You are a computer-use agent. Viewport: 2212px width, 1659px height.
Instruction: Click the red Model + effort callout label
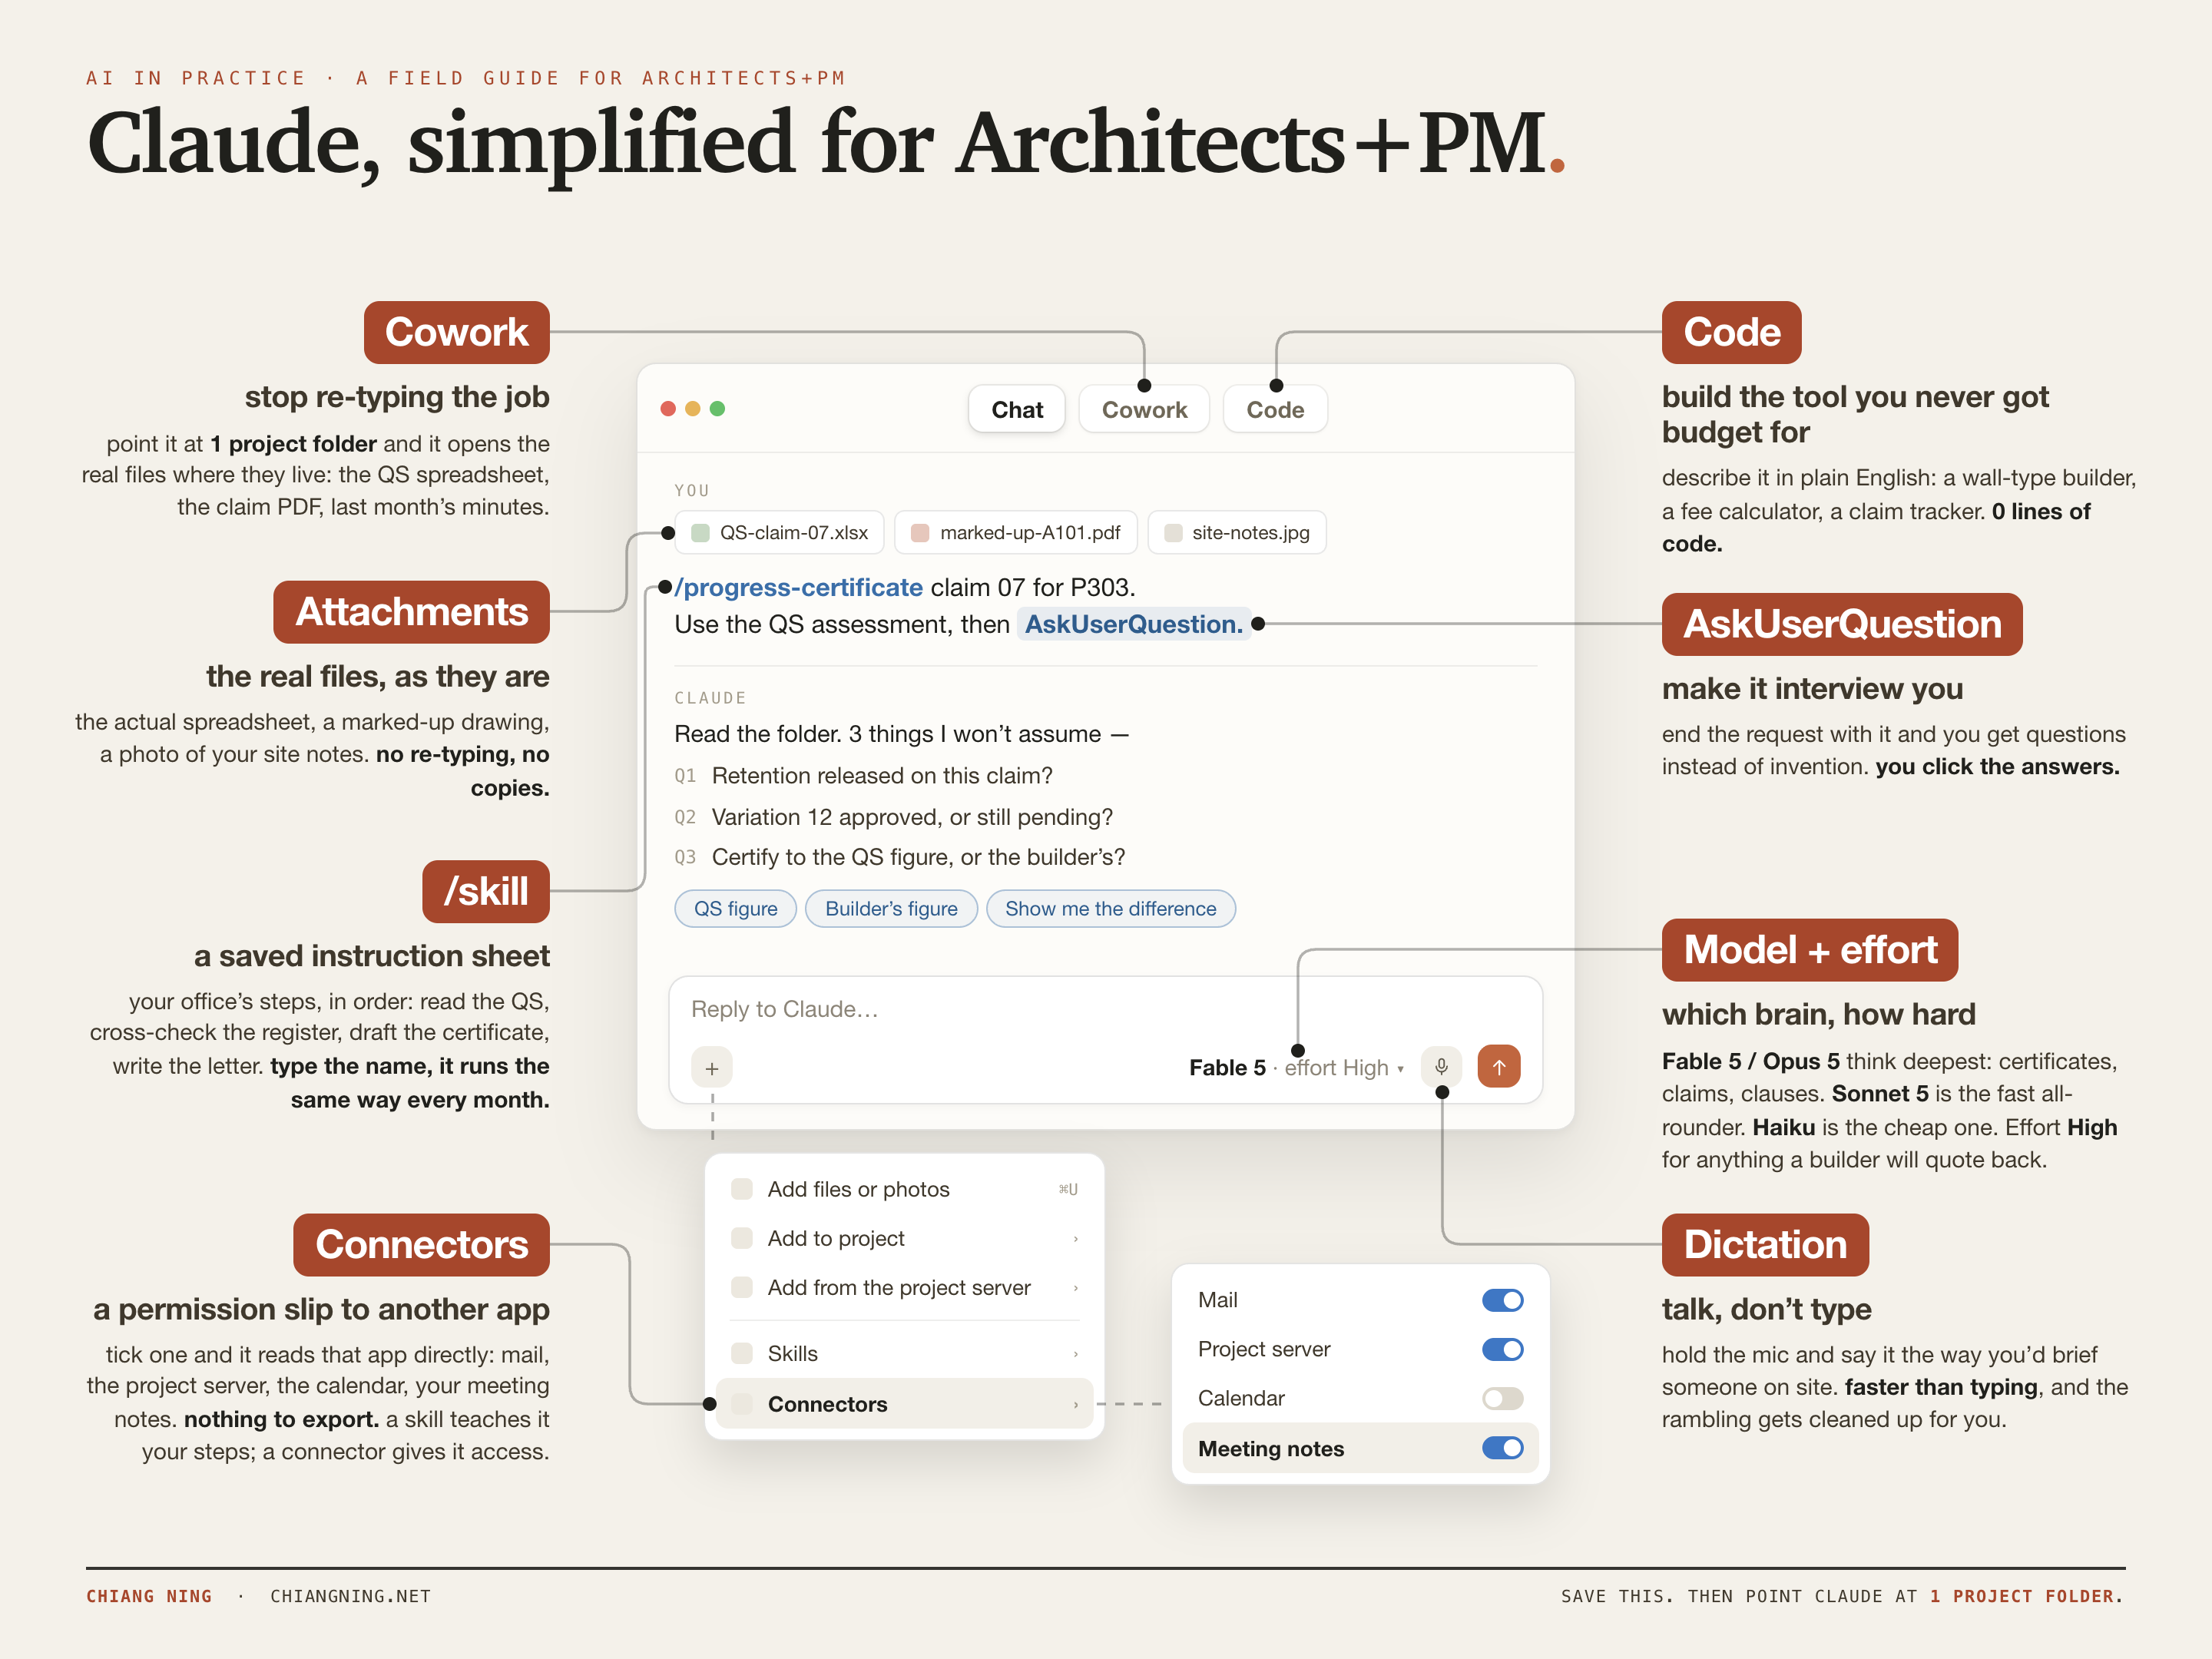(1810, 950)
